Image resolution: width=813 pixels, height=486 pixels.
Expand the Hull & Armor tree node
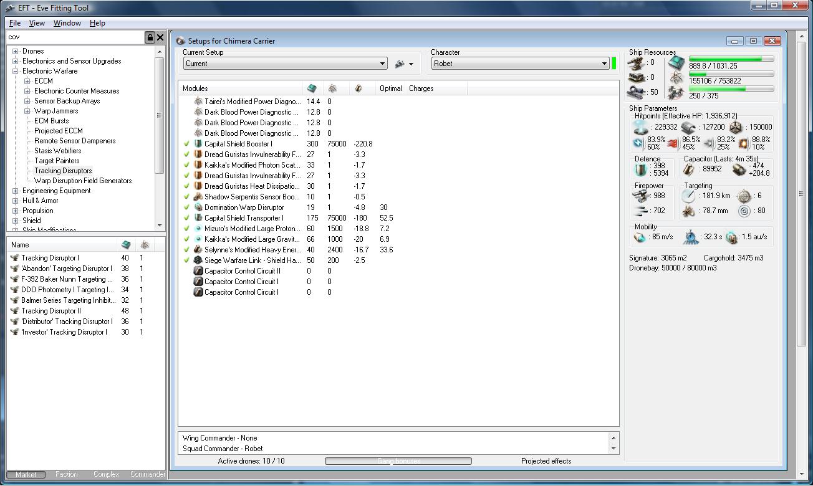tap(16, 201)
